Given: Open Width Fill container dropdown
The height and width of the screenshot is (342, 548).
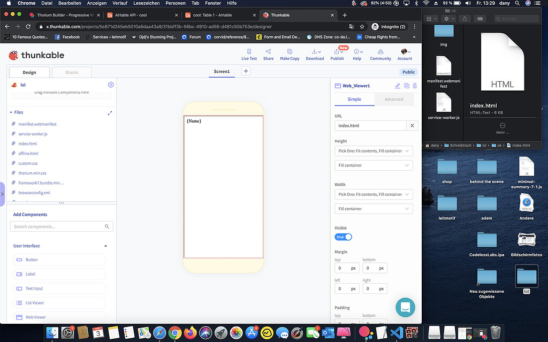Looking at the screenshot, I should [373, 209].
